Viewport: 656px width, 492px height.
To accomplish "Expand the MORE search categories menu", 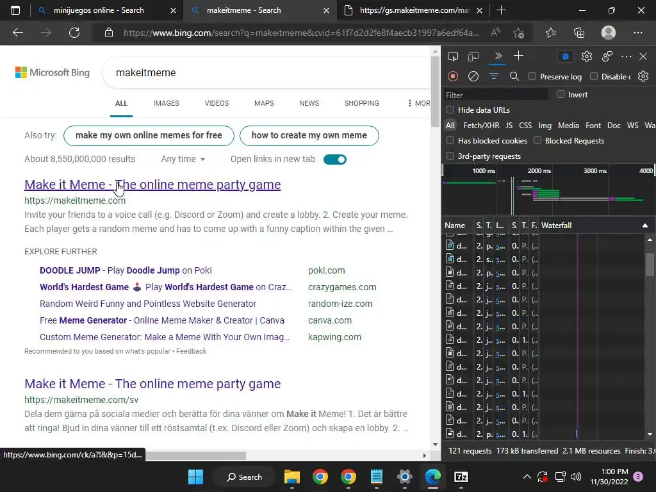I will pyautogui.click(x=419, y=103).
